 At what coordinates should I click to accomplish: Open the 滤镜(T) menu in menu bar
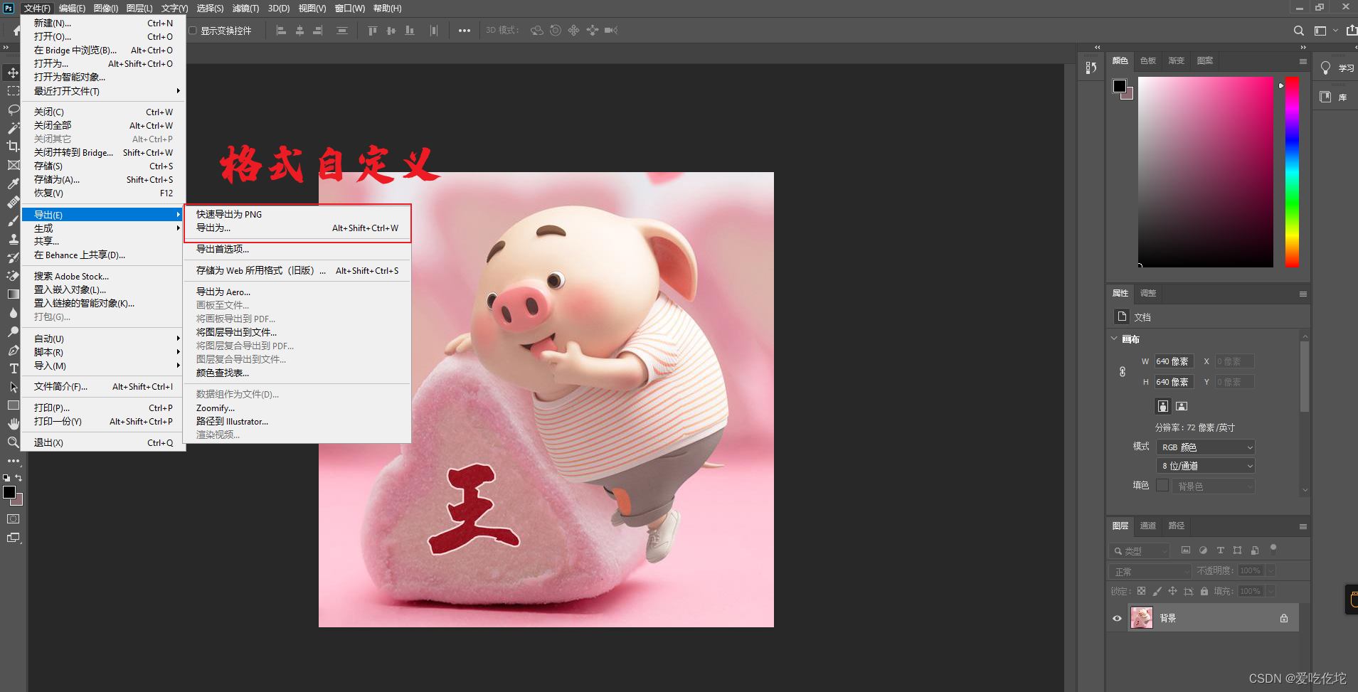pos(245,9)
